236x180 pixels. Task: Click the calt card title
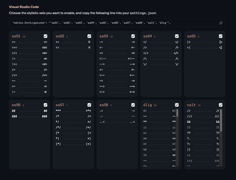(191, 105)
